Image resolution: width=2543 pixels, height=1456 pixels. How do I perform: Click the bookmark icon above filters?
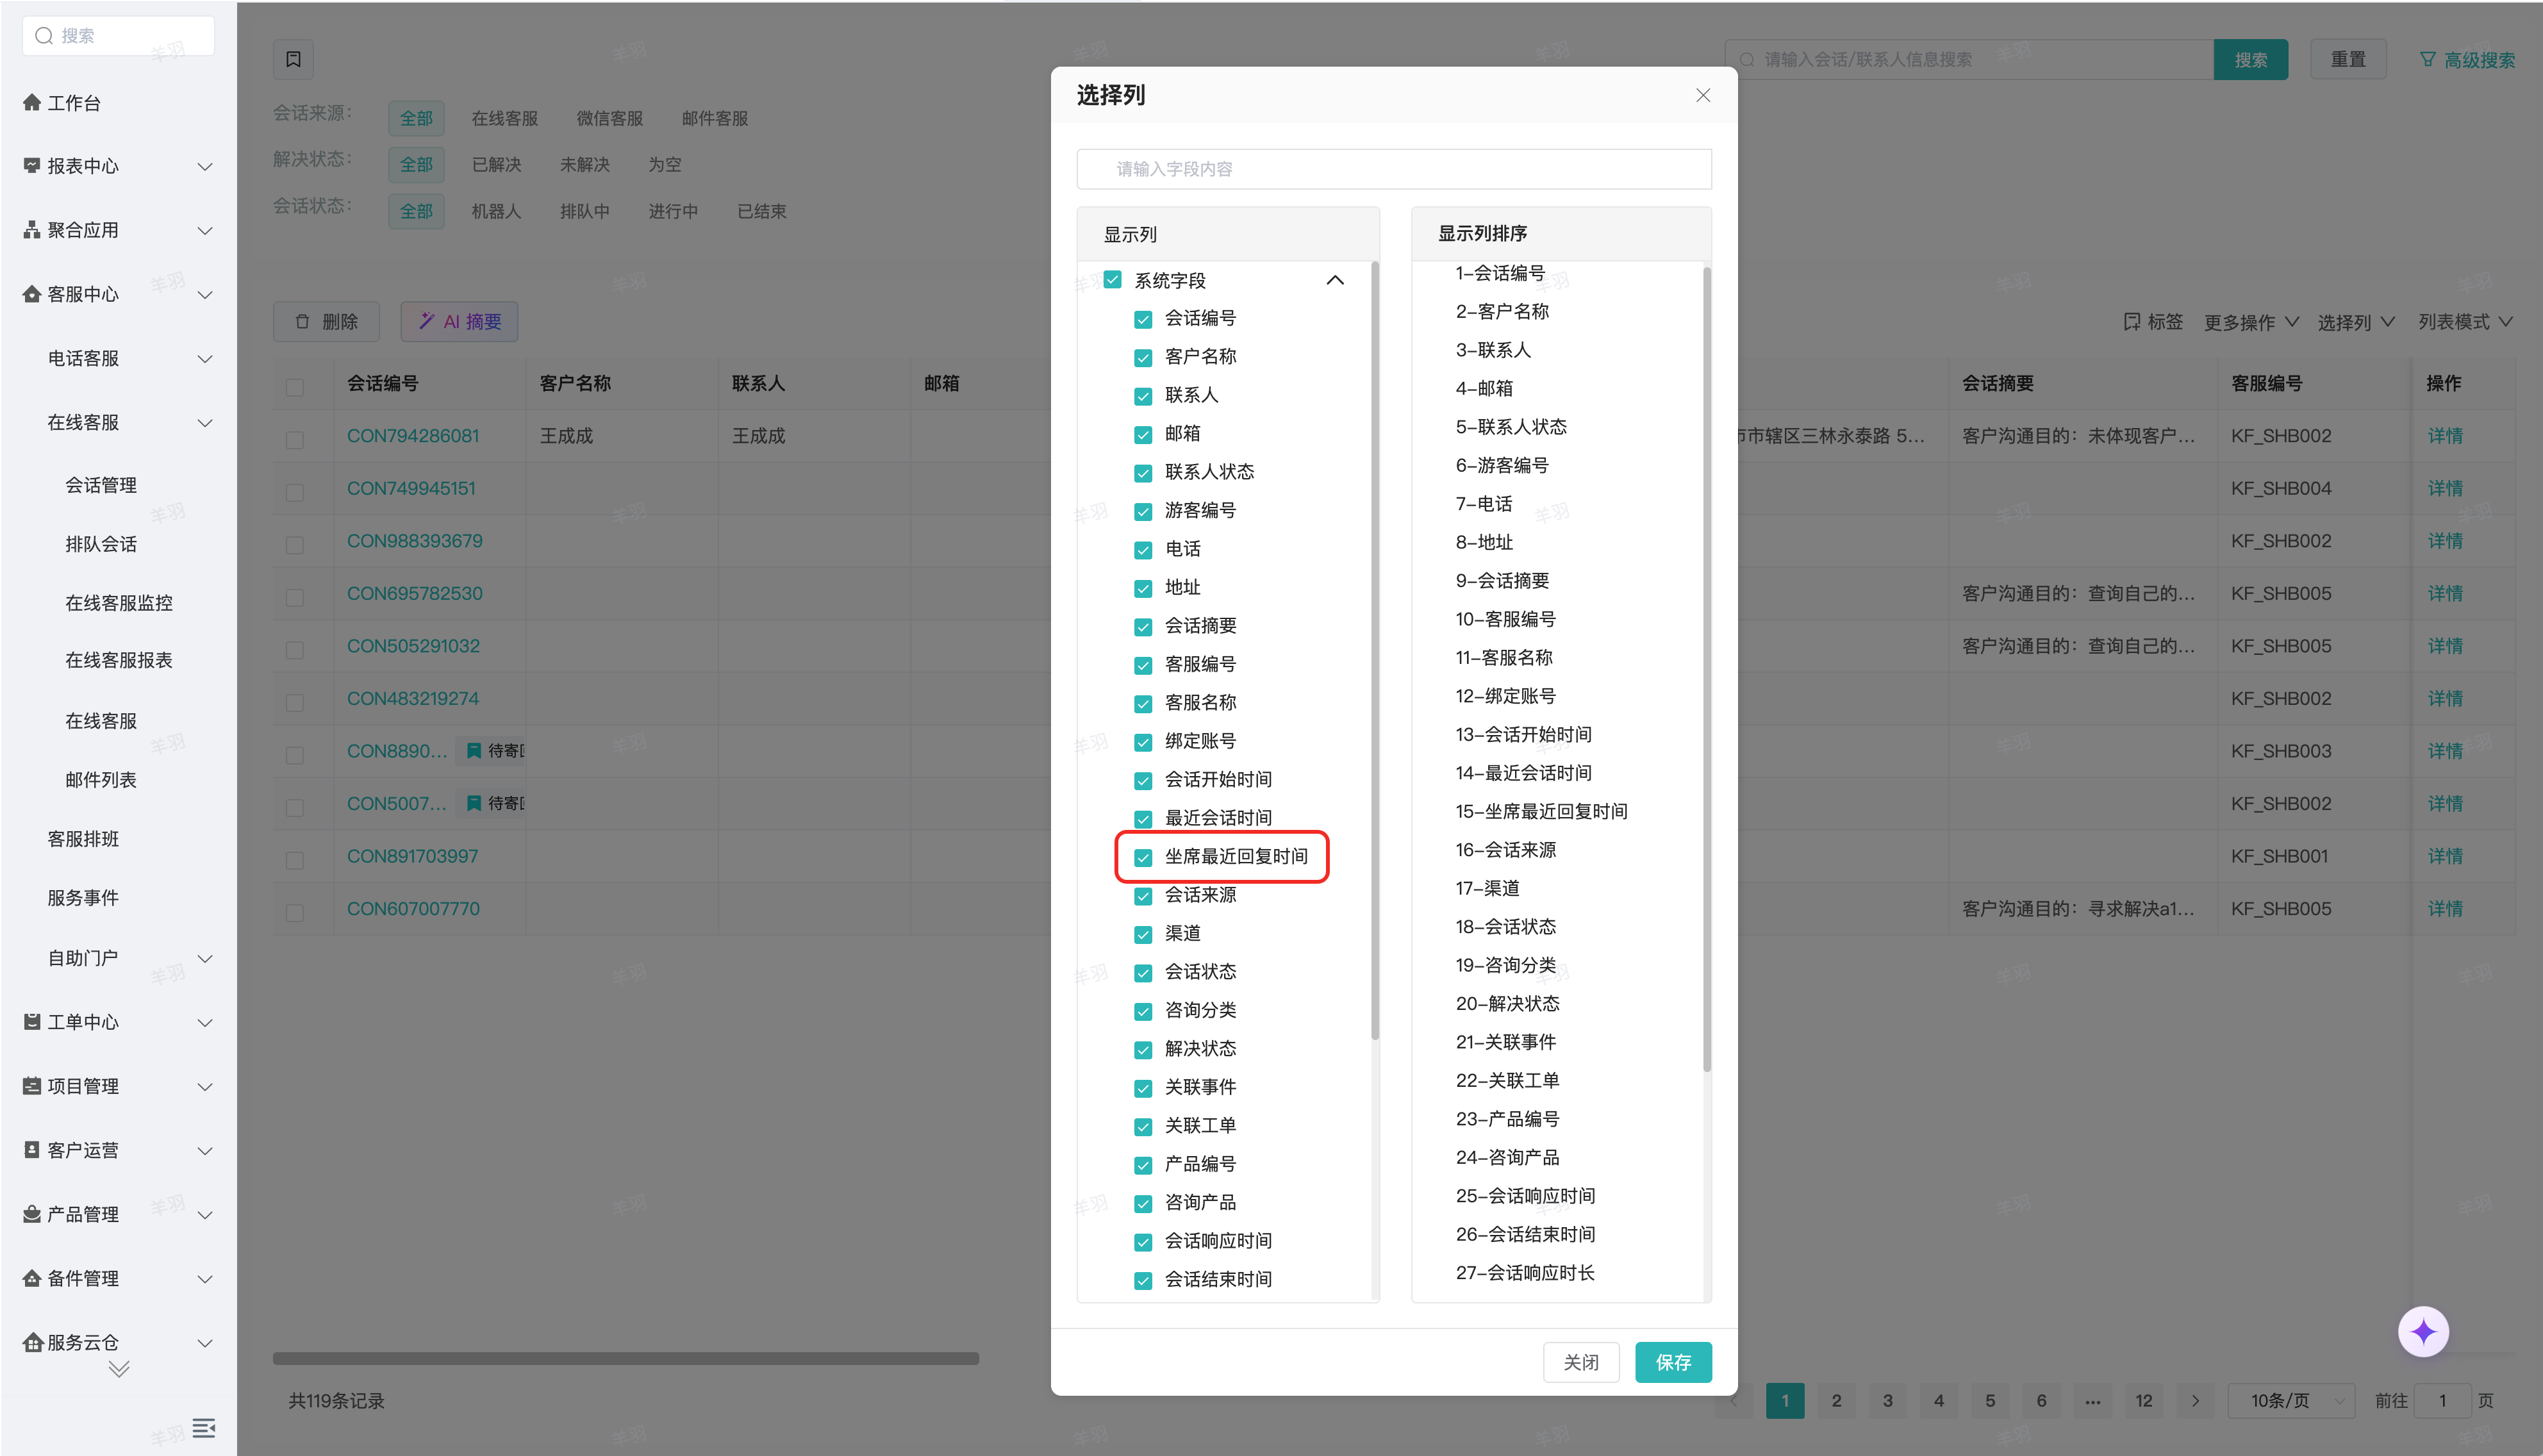[293, 59]
